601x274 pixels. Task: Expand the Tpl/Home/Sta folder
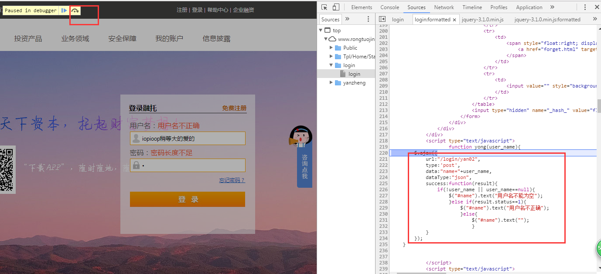coord(331,56)
